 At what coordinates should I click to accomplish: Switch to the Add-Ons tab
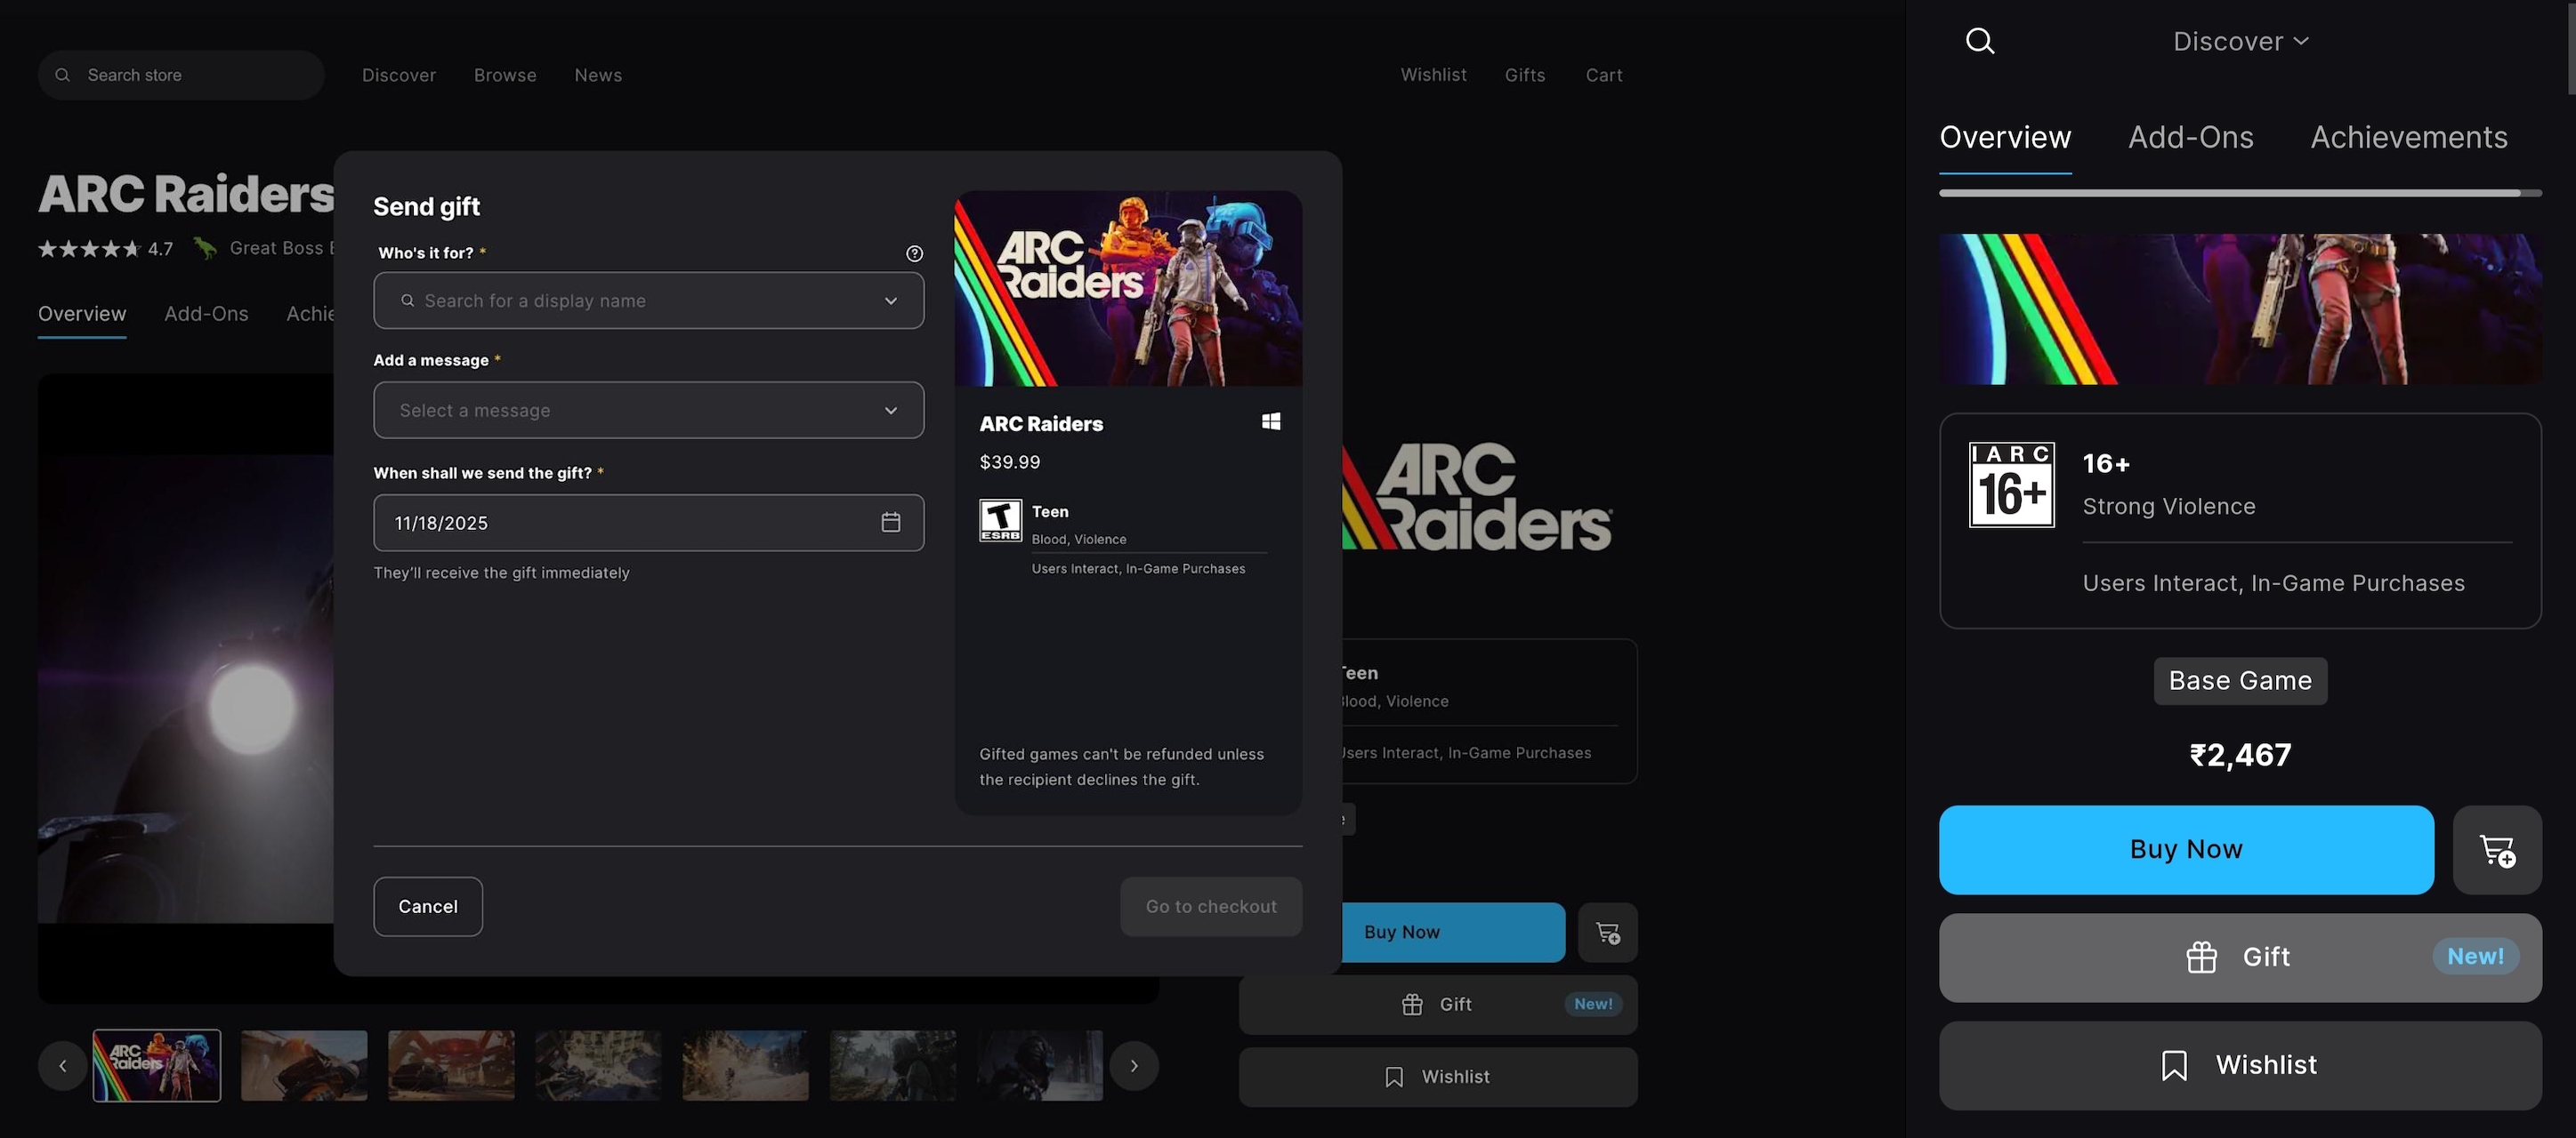click(2190, 137)
